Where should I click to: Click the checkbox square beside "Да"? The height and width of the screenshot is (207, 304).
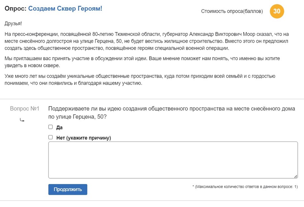[x=50, y=127]
